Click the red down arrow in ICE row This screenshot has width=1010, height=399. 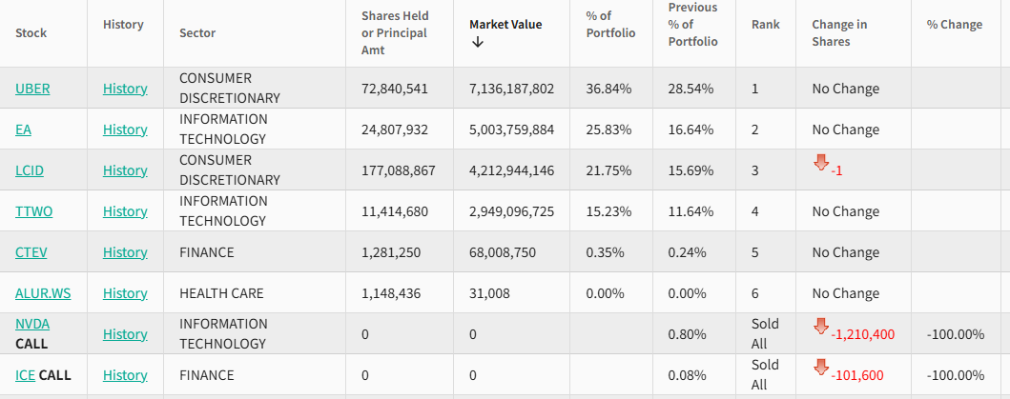(821, 368)
